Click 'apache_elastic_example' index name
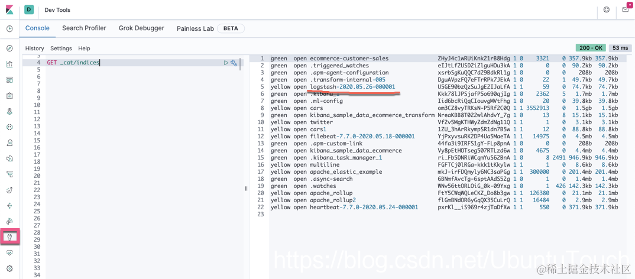The width and height of the screenshot is (635, 279). [346, 171]
